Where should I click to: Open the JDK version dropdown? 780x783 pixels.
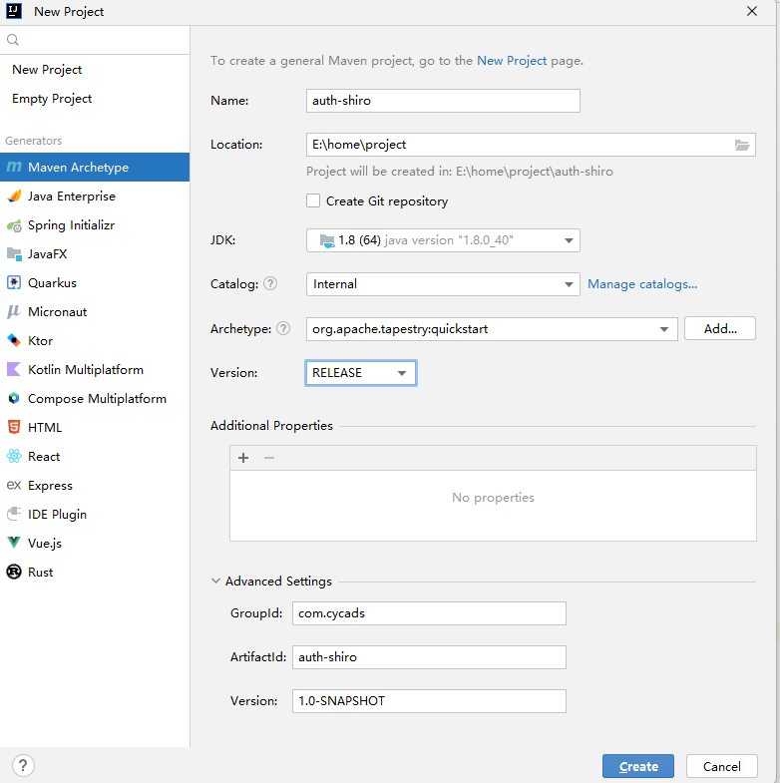(443, 240)
